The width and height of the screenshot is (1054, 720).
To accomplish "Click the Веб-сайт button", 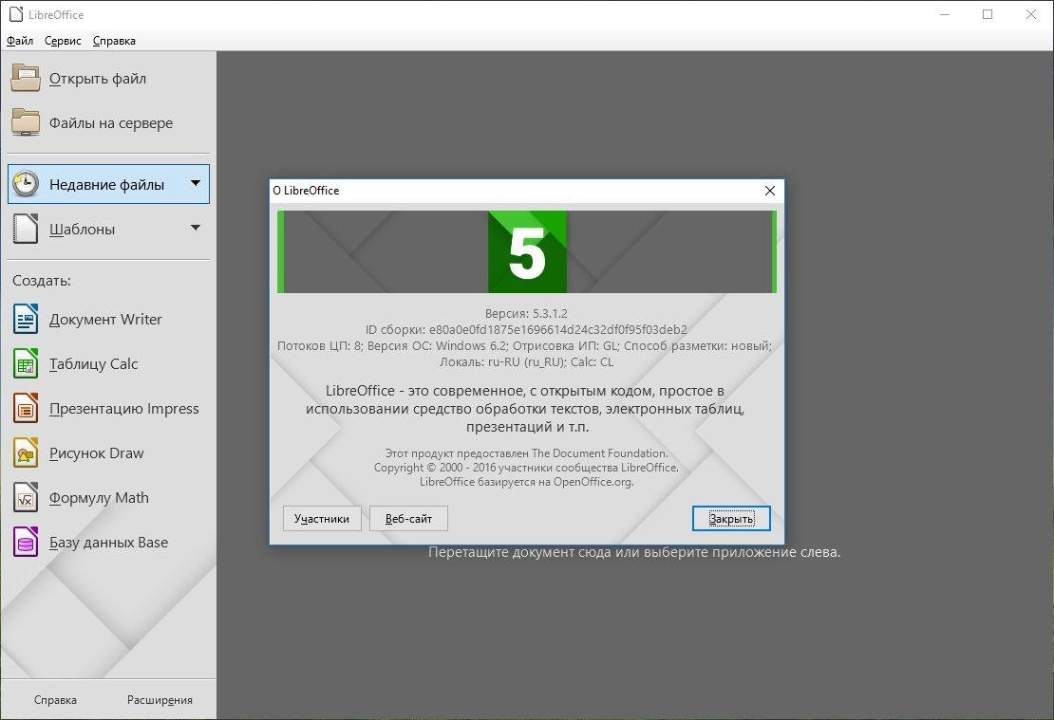I will click(x=408, y=519).
